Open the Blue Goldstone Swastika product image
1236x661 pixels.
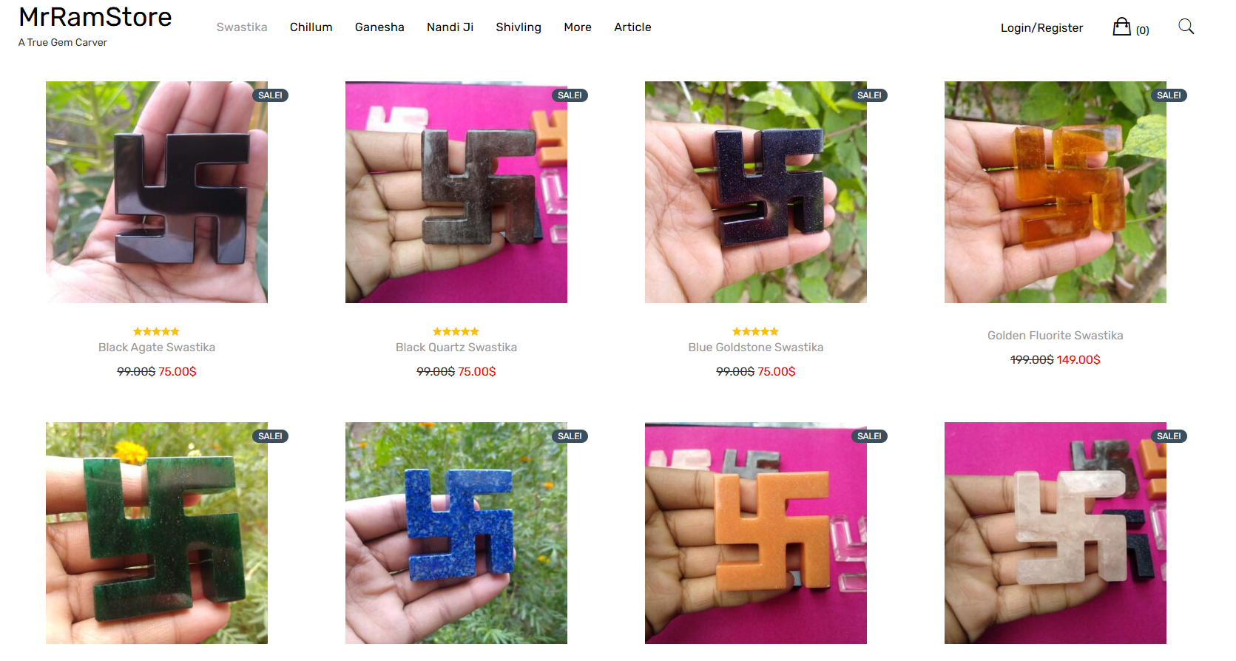pyautogui.click(x=756, y=192)
